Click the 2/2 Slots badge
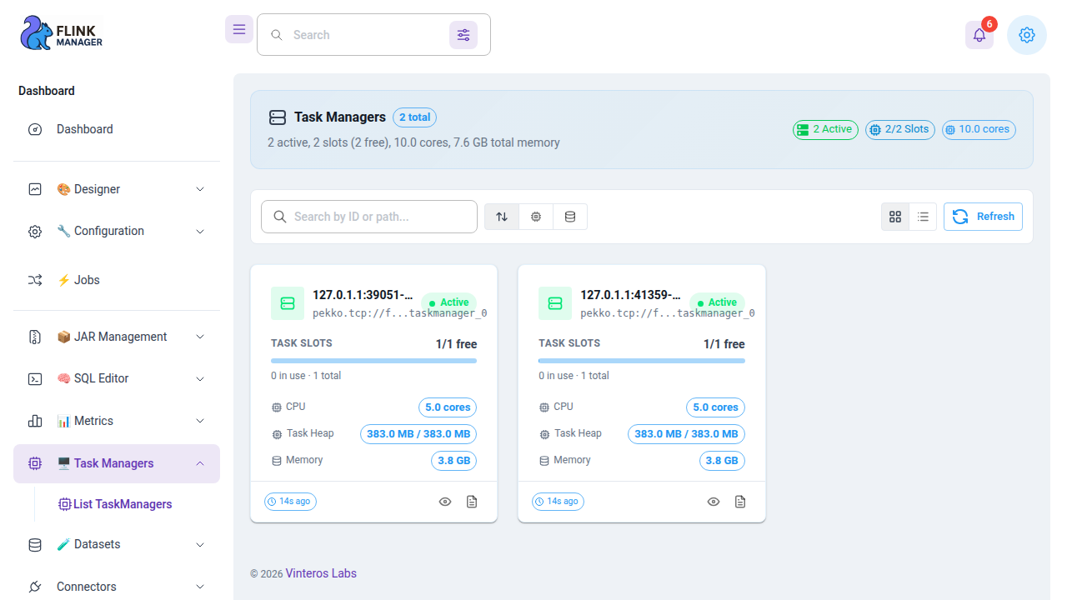This screenshot has height=600, width=1067. (x=900, y=129)
